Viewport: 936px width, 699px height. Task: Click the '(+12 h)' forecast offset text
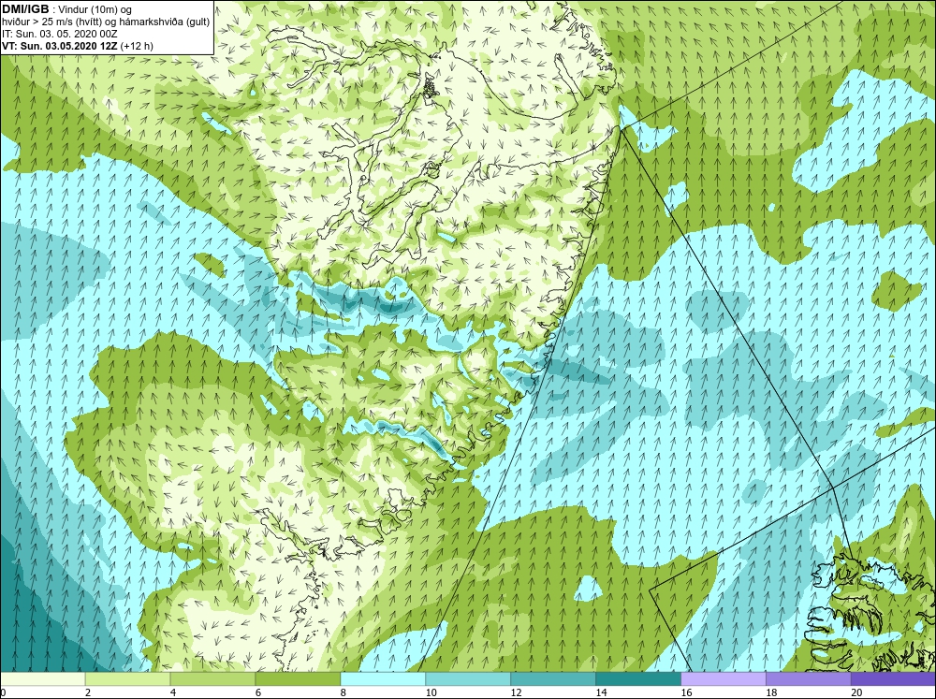pos(136,46)
